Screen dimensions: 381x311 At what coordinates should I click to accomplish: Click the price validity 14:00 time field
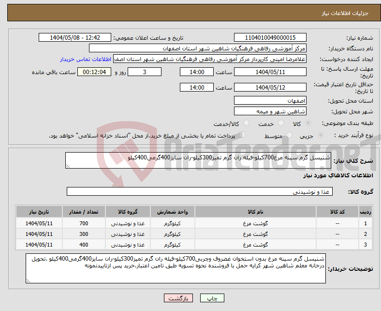[x=197, y=87]
